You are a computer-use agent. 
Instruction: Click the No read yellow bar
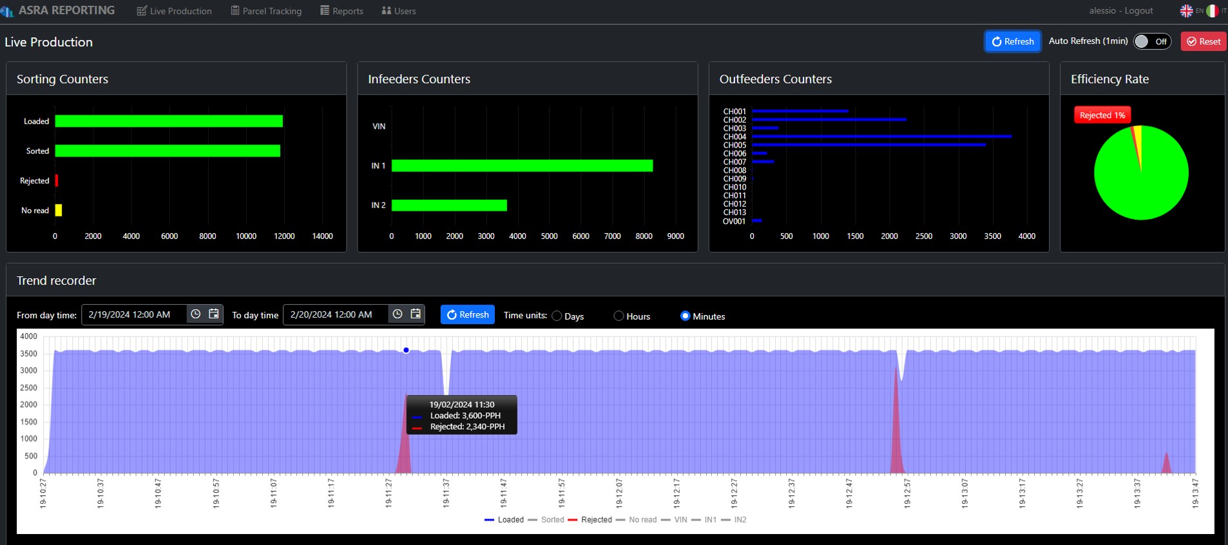(x=59, y=210)
